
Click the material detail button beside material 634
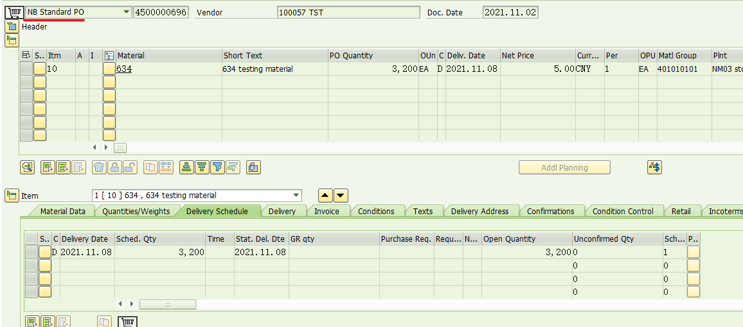click(x=109, y=69)
